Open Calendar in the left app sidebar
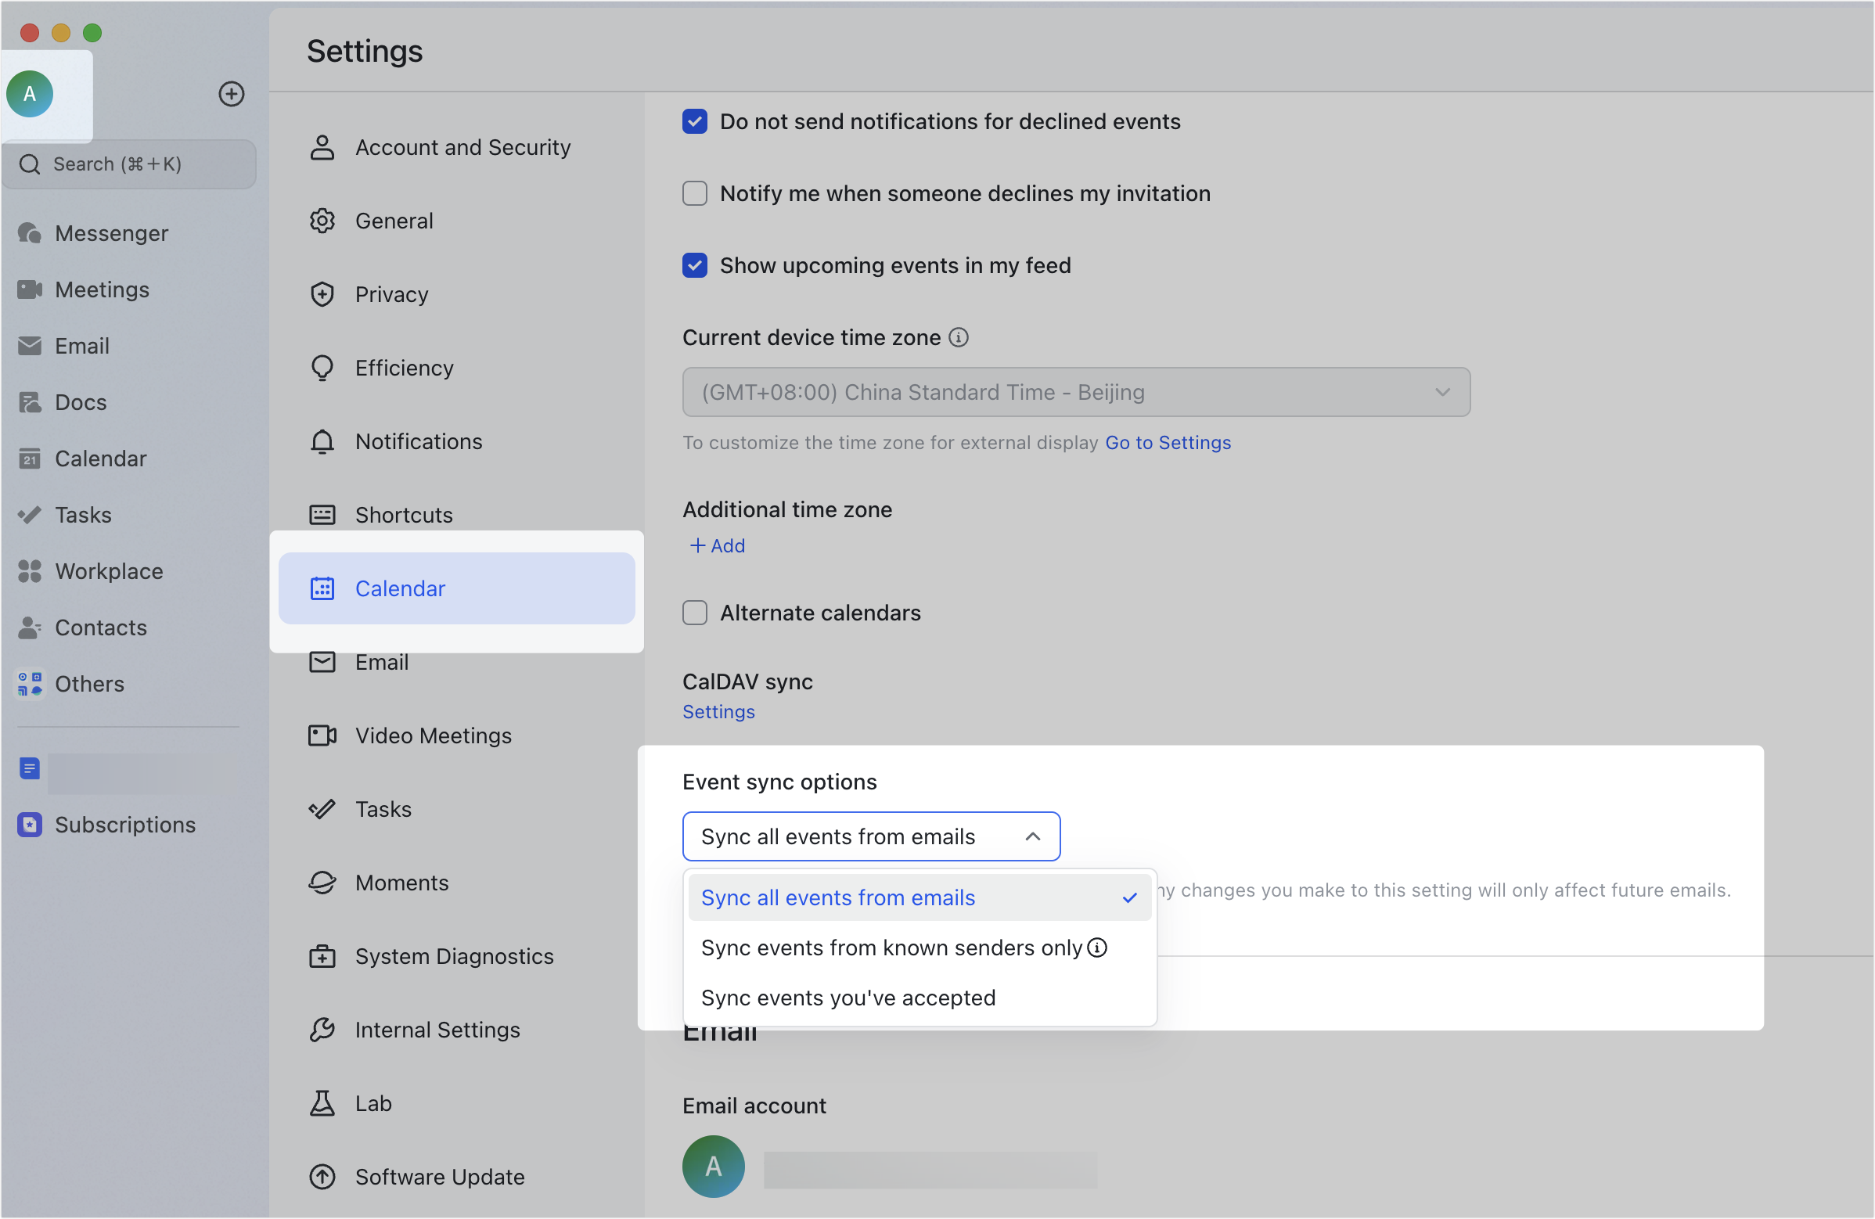1875x1219 pixels. tap(82, 458)
